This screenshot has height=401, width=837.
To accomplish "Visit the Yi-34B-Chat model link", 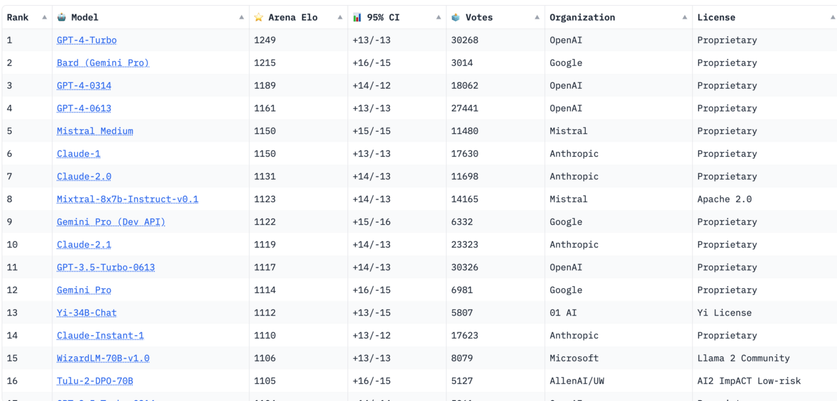I will 87,312.
